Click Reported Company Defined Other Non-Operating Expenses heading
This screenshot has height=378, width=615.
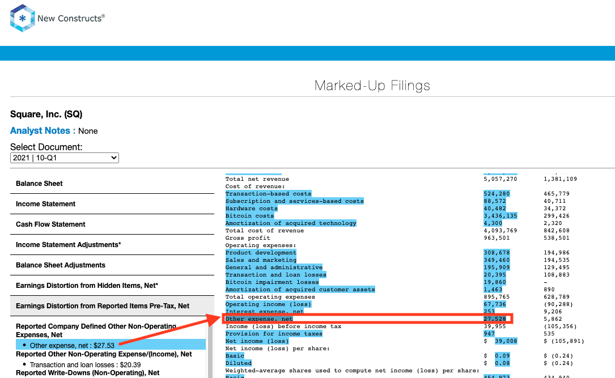tap(96, 330)
